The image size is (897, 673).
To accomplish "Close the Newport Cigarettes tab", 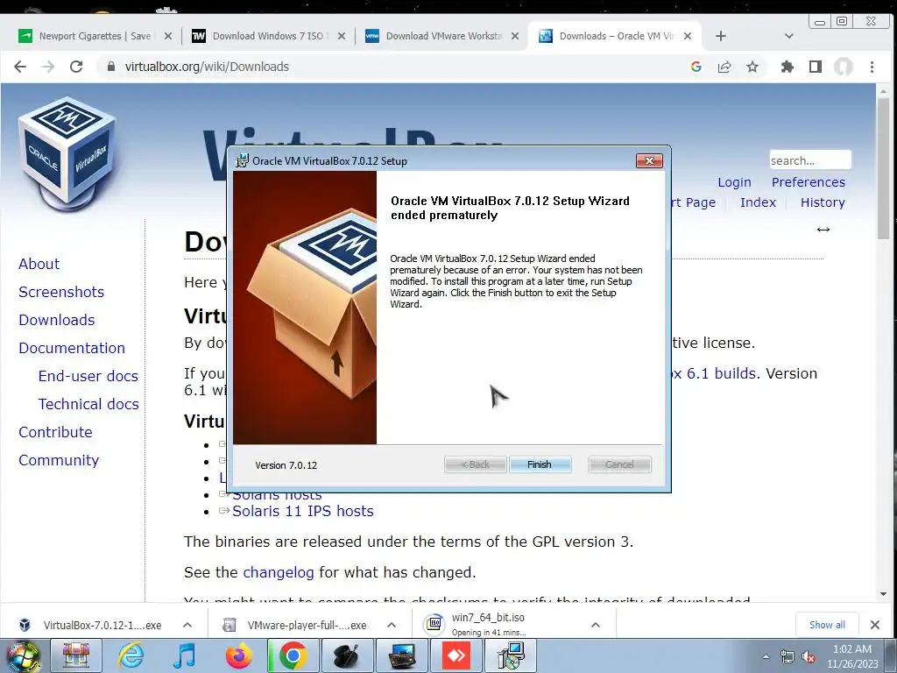I will tap(168, 36).
